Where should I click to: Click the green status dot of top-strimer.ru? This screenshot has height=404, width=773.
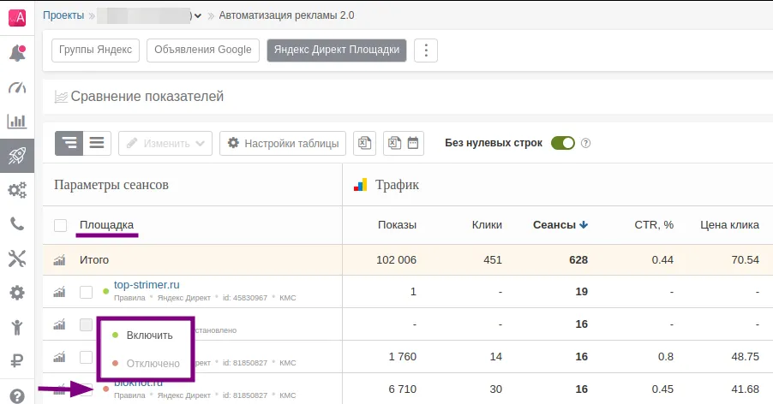coord(105,291)
